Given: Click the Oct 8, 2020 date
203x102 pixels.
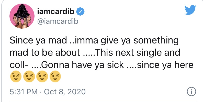Looking at the screenshot, I should pos(65,92).
